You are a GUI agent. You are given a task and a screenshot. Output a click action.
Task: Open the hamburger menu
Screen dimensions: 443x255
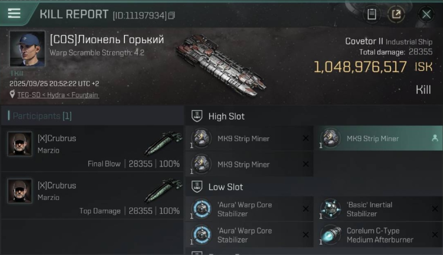point(14,14)
